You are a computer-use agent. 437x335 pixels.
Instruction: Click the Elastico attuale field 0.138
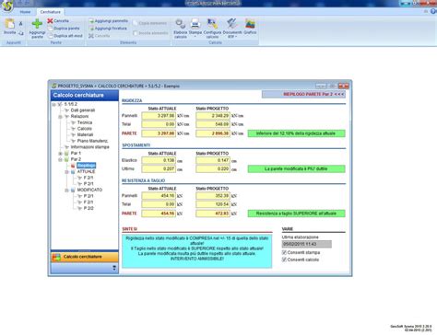[x=159, y=160]
